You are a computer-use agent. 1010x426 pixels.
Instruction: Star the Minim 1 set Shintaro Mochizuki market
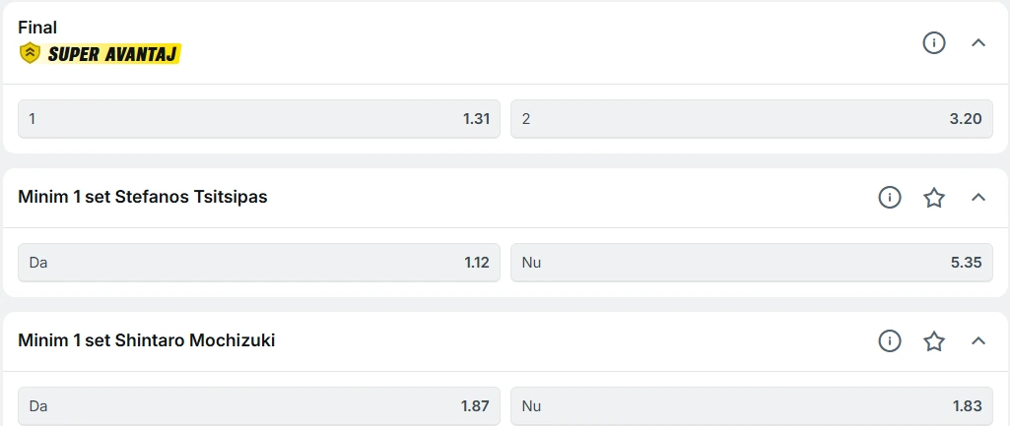click(934, 341)
